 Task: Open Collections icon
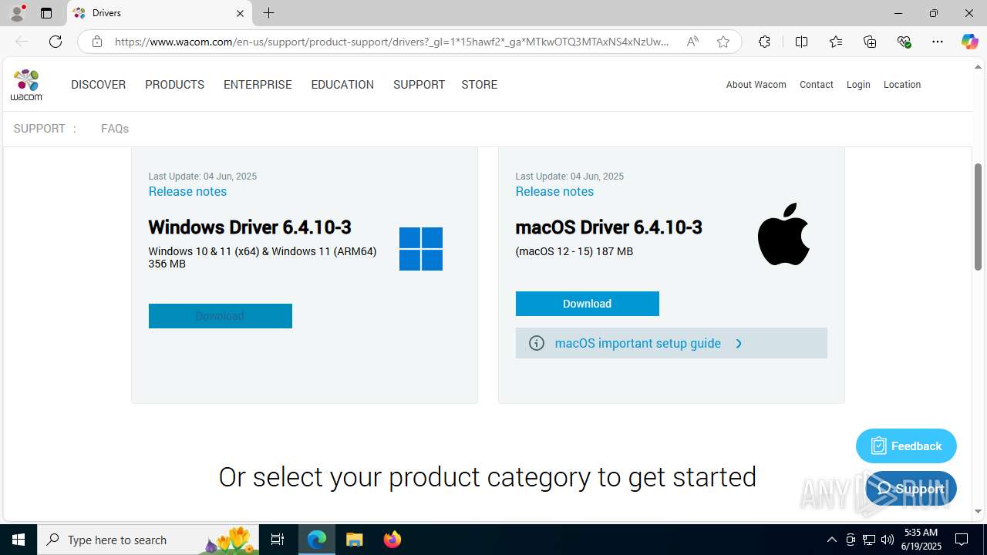pyautogui.click(x=870, y=42)
